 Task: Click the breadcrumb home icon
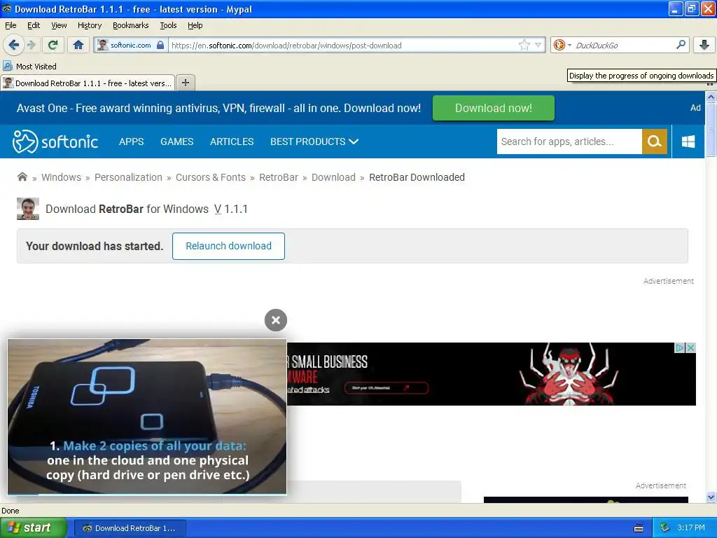point(22,177)
